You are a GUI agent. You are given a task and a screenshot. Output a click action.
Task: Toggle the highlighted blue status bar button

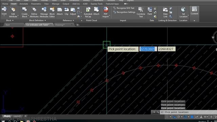192,117
